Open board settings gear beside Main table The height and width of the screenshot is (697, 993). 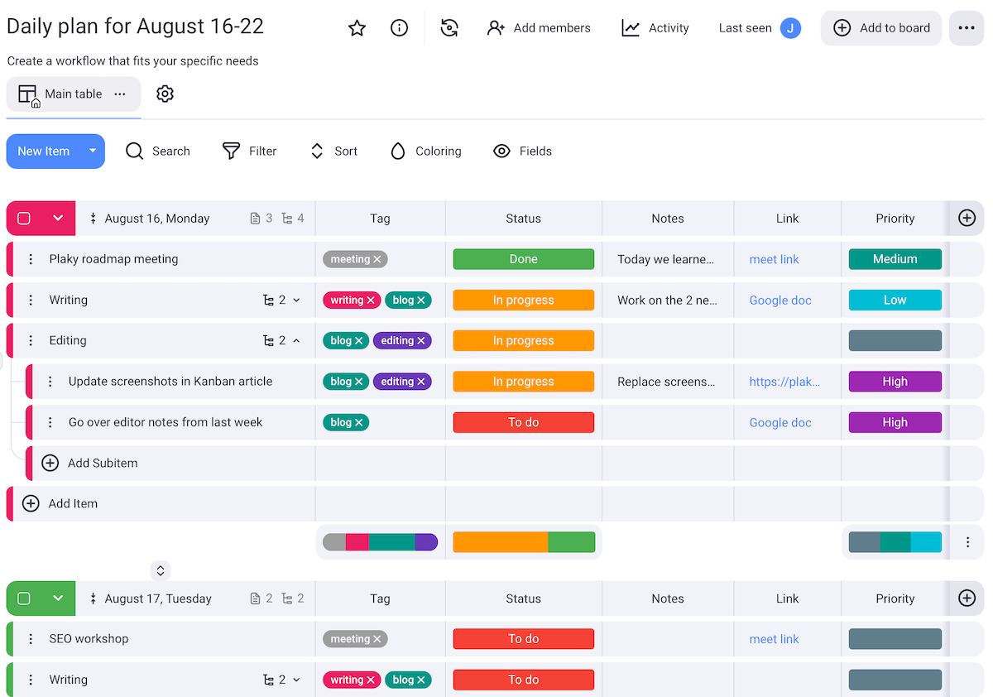tap(165, 94)
